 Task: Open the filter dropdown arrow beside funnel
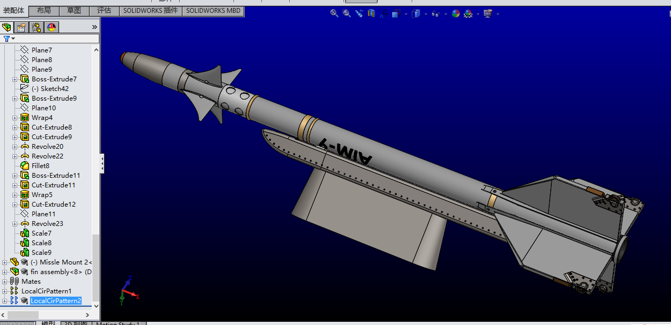pyautogui.click(x=13, y=39)
